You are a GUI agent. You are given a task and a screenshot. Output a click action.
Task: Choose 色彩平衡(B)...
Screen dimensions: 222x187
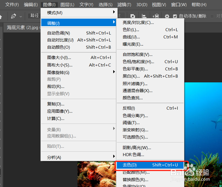click(150, 69)
